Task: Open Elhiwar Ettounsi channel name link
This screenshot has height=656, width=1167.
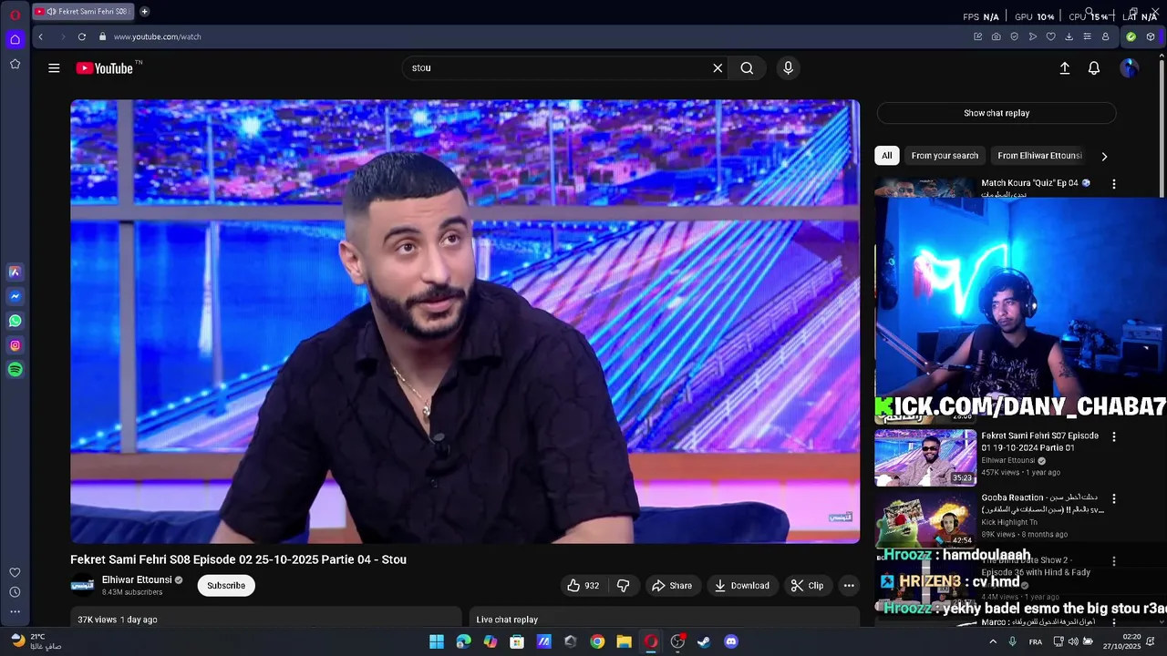Action: [137, 579]
